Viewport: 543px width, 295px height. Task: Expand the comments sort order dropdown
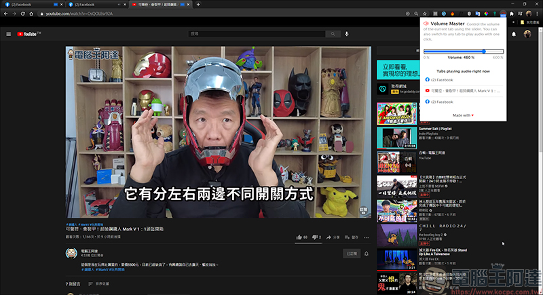(98, 284)
